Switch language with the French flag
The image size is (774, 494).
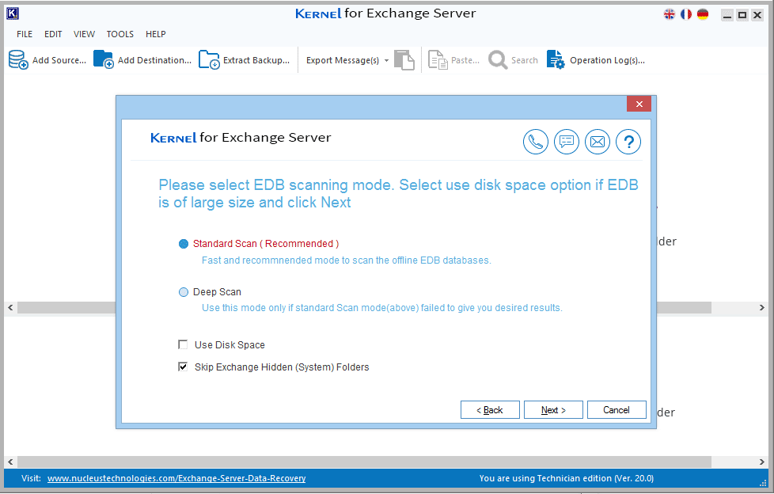(686, 14)
